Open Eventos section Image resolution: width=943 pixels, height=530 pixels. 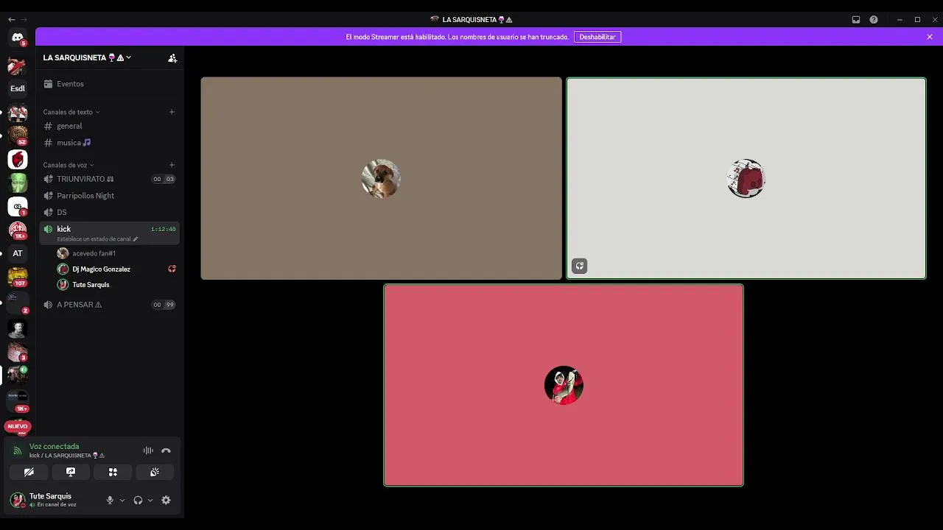point(109,84)
